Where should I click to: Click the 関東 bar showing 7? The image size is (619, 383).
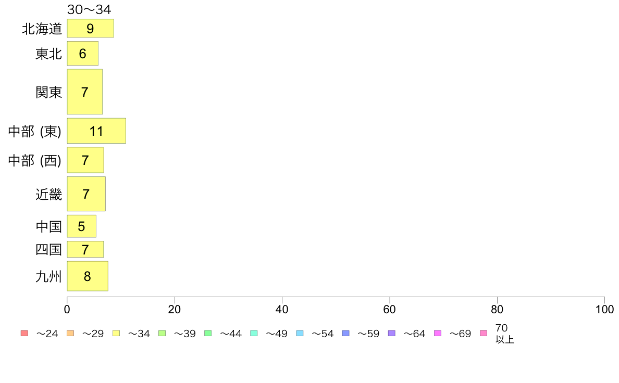pos(84,92)
